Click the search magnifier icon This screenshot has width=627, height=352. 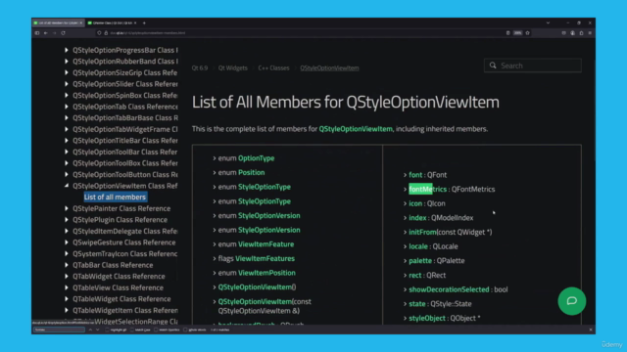click(x=493, y=66)
